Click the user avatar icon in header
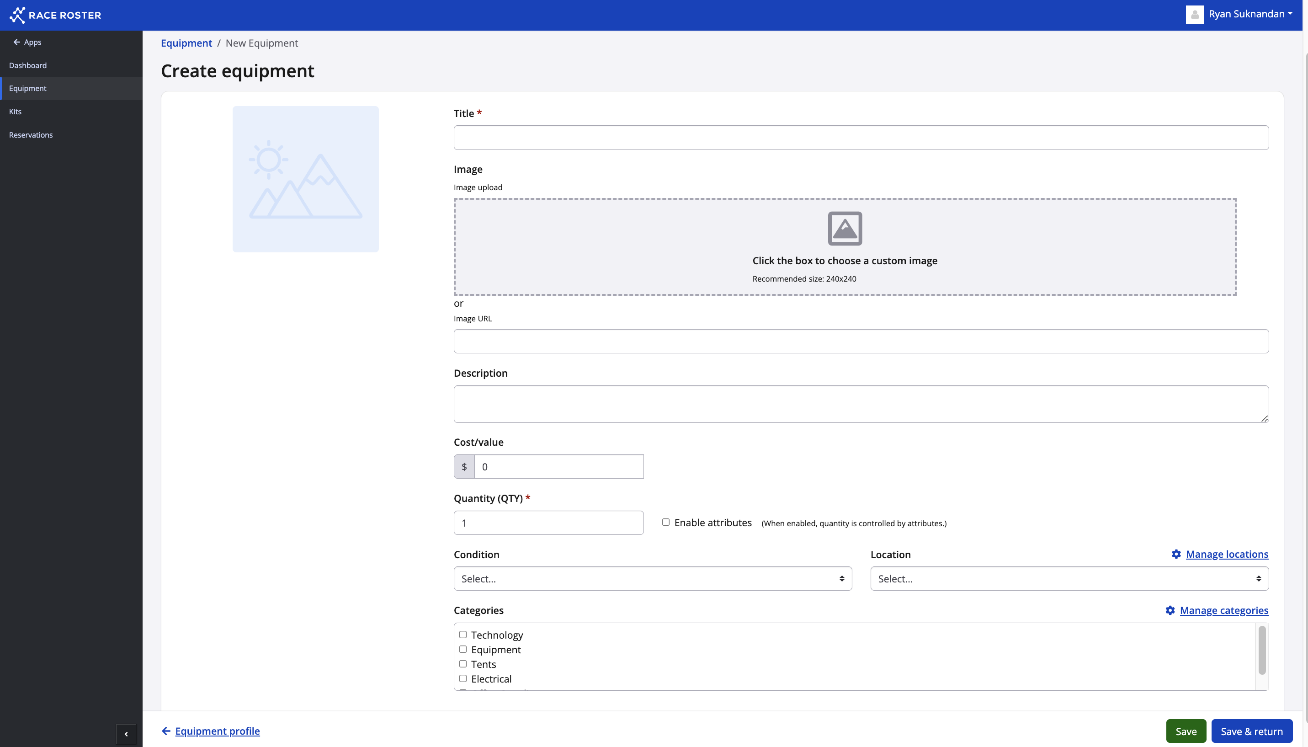1308x747 pixels. point(1194,14)
